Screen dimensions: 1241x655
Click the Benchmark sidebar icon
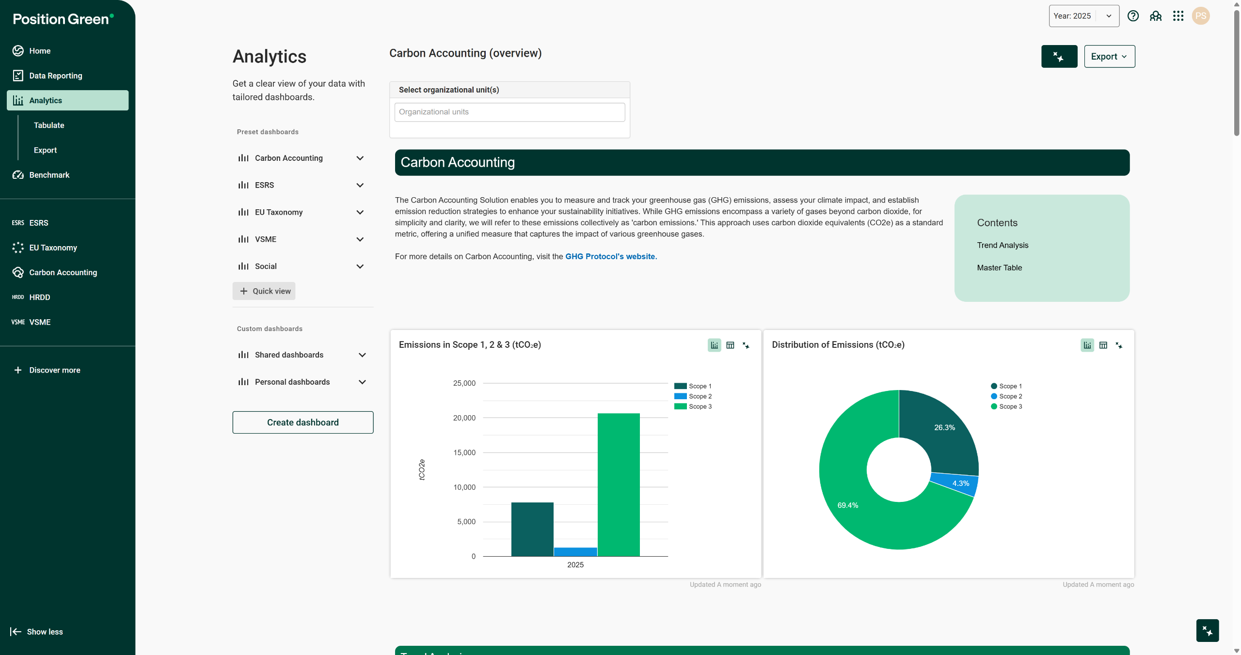18,175
